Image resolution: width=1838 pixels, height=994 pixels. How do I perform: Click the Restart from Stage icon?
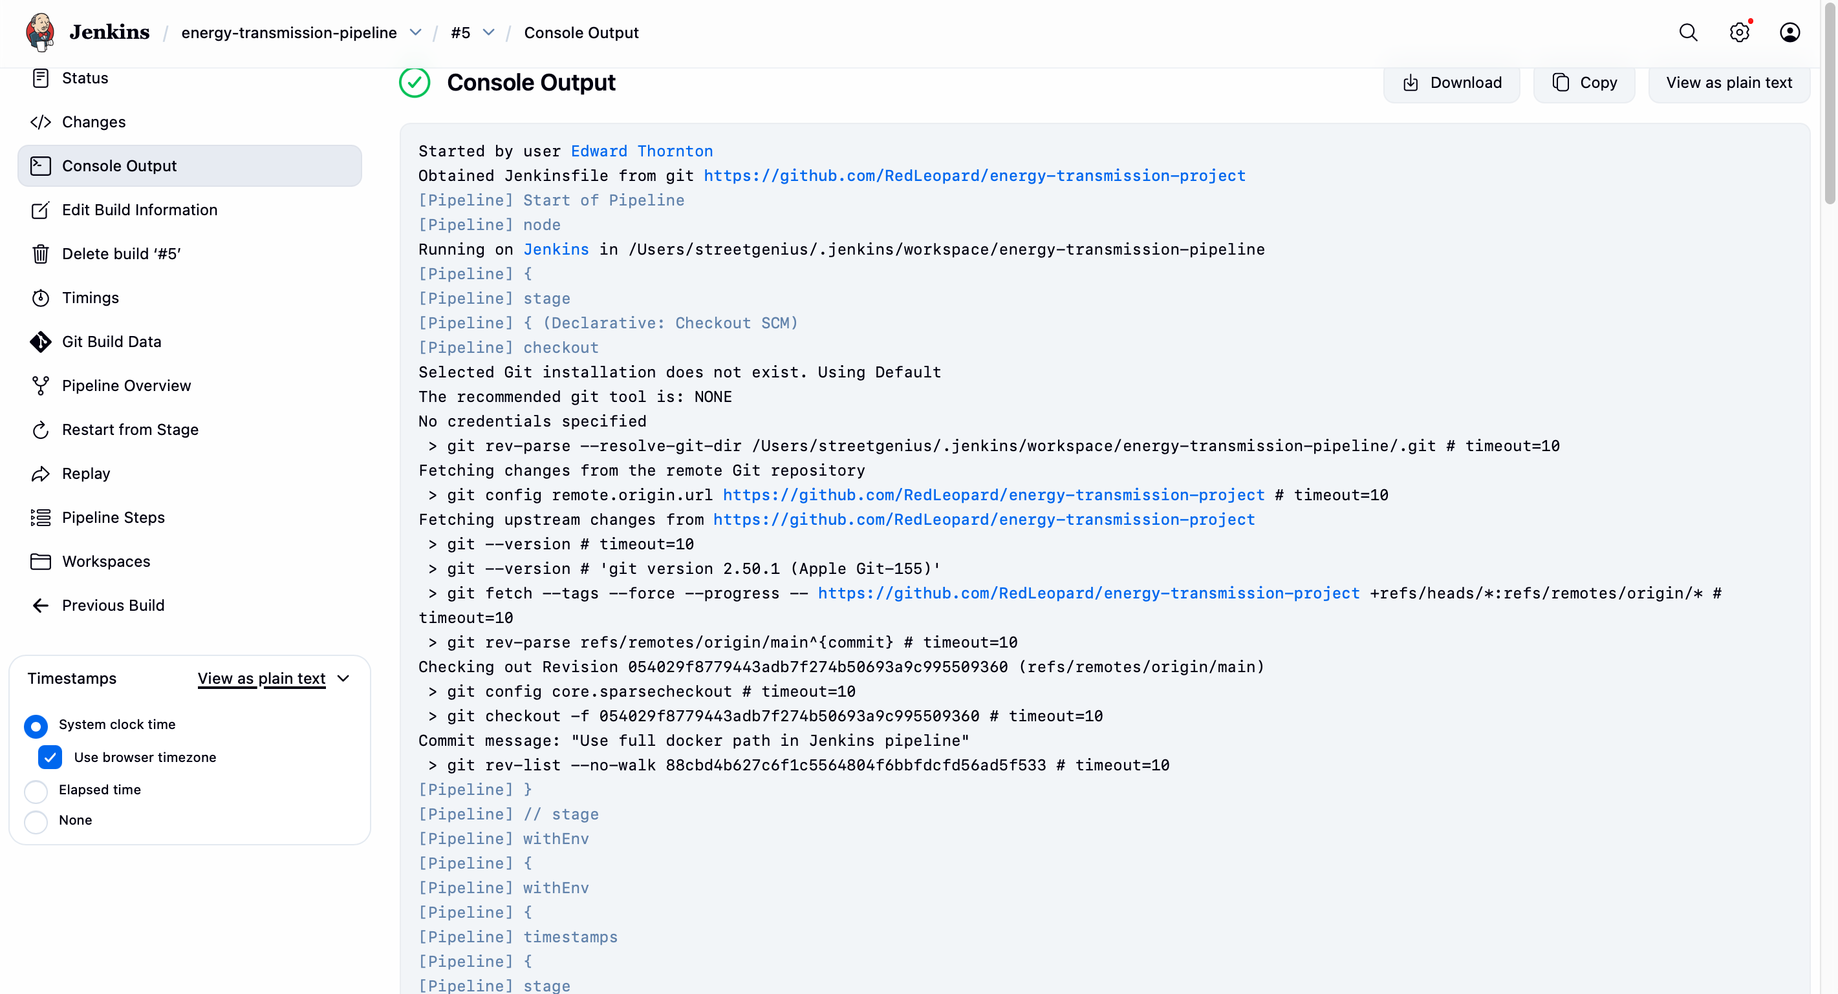point(41,429)
